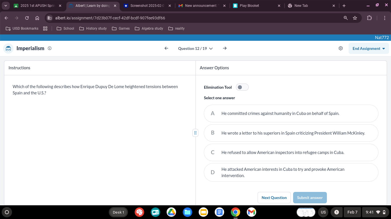Screen dimensions: 391x219
Task: Open the tab search dropdown arrow
Action: click(6, 6)
